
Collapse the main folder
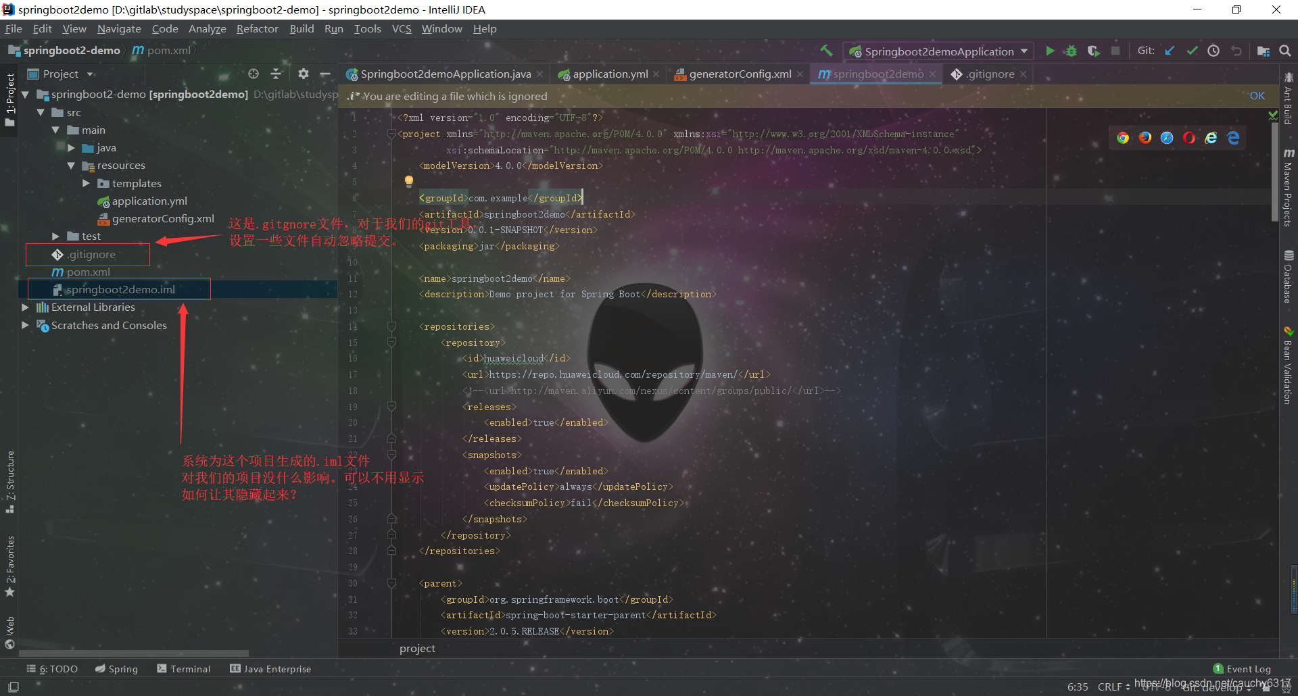[x=55, y=130]
